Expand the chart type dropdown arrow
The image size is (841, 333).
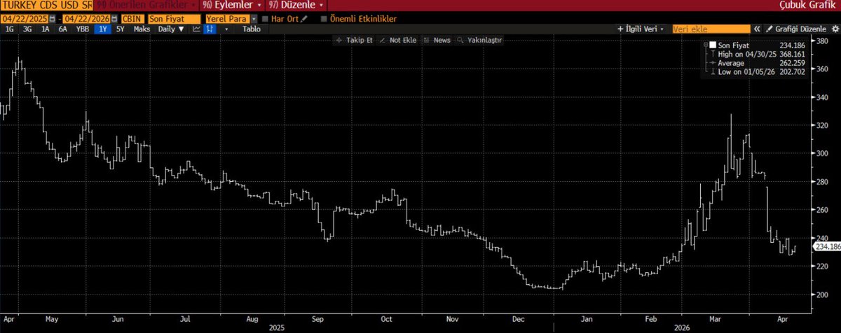pyautogui.click(x=226, y=29)
